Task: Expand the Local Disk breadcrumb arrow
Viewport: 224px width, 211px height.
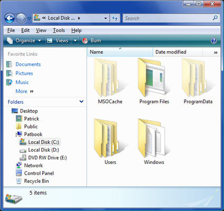Action: pos(79,18)
